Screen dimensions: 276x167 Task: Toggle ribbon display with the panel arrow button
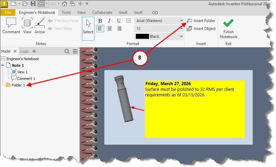[x=155, y=13]
